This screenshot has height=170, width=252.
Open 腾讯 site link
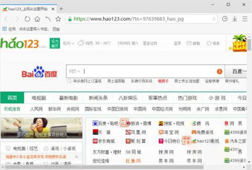(201, 123)
